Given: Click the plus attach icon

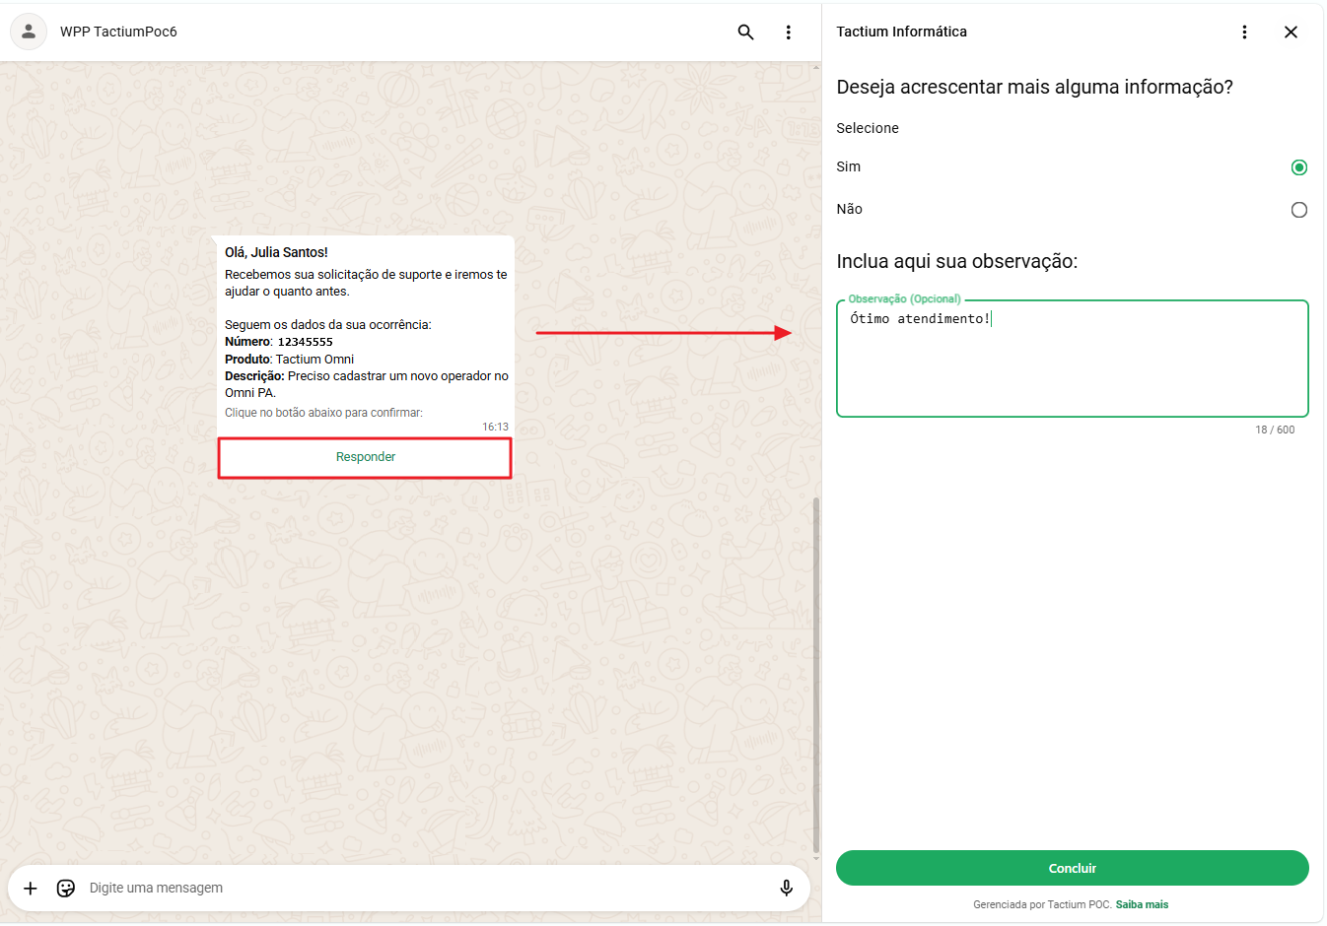Looking at the screenshot, I should coord(31,888).
